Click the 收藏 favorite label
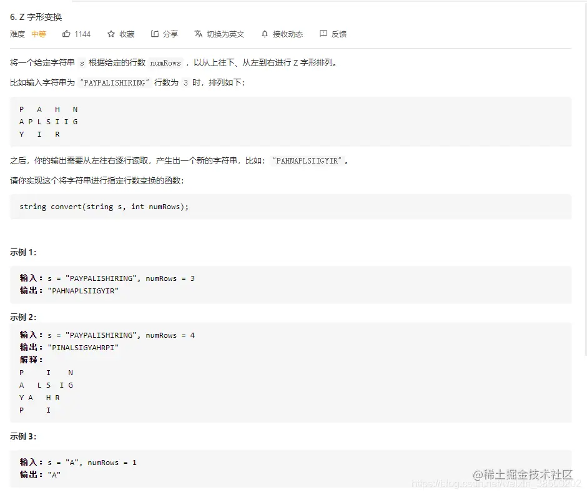This screenshot has height=495, width=587. (127, 34)
